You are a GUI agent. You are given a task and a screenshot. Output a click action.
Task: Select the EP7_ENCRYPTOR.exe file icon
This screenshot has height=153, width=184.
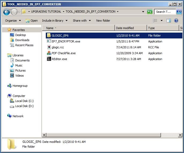coord(49,41)
